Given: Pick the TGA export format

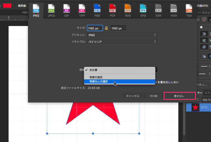Looking at the screenshot, I should (x=189, y=11).
